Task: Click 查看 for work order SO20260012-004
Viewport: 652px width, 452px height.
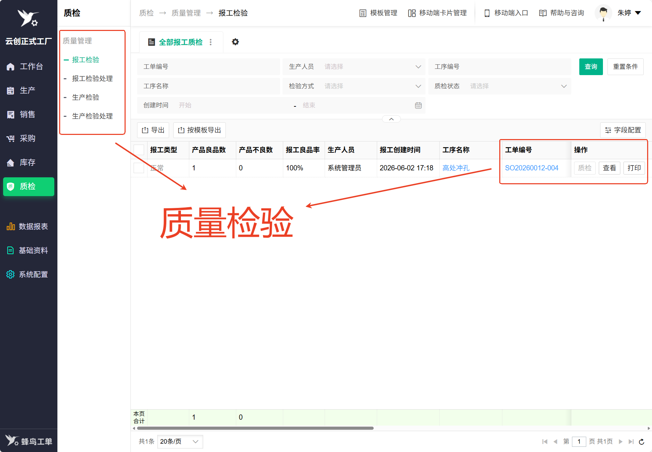Action: pos(610,168)
